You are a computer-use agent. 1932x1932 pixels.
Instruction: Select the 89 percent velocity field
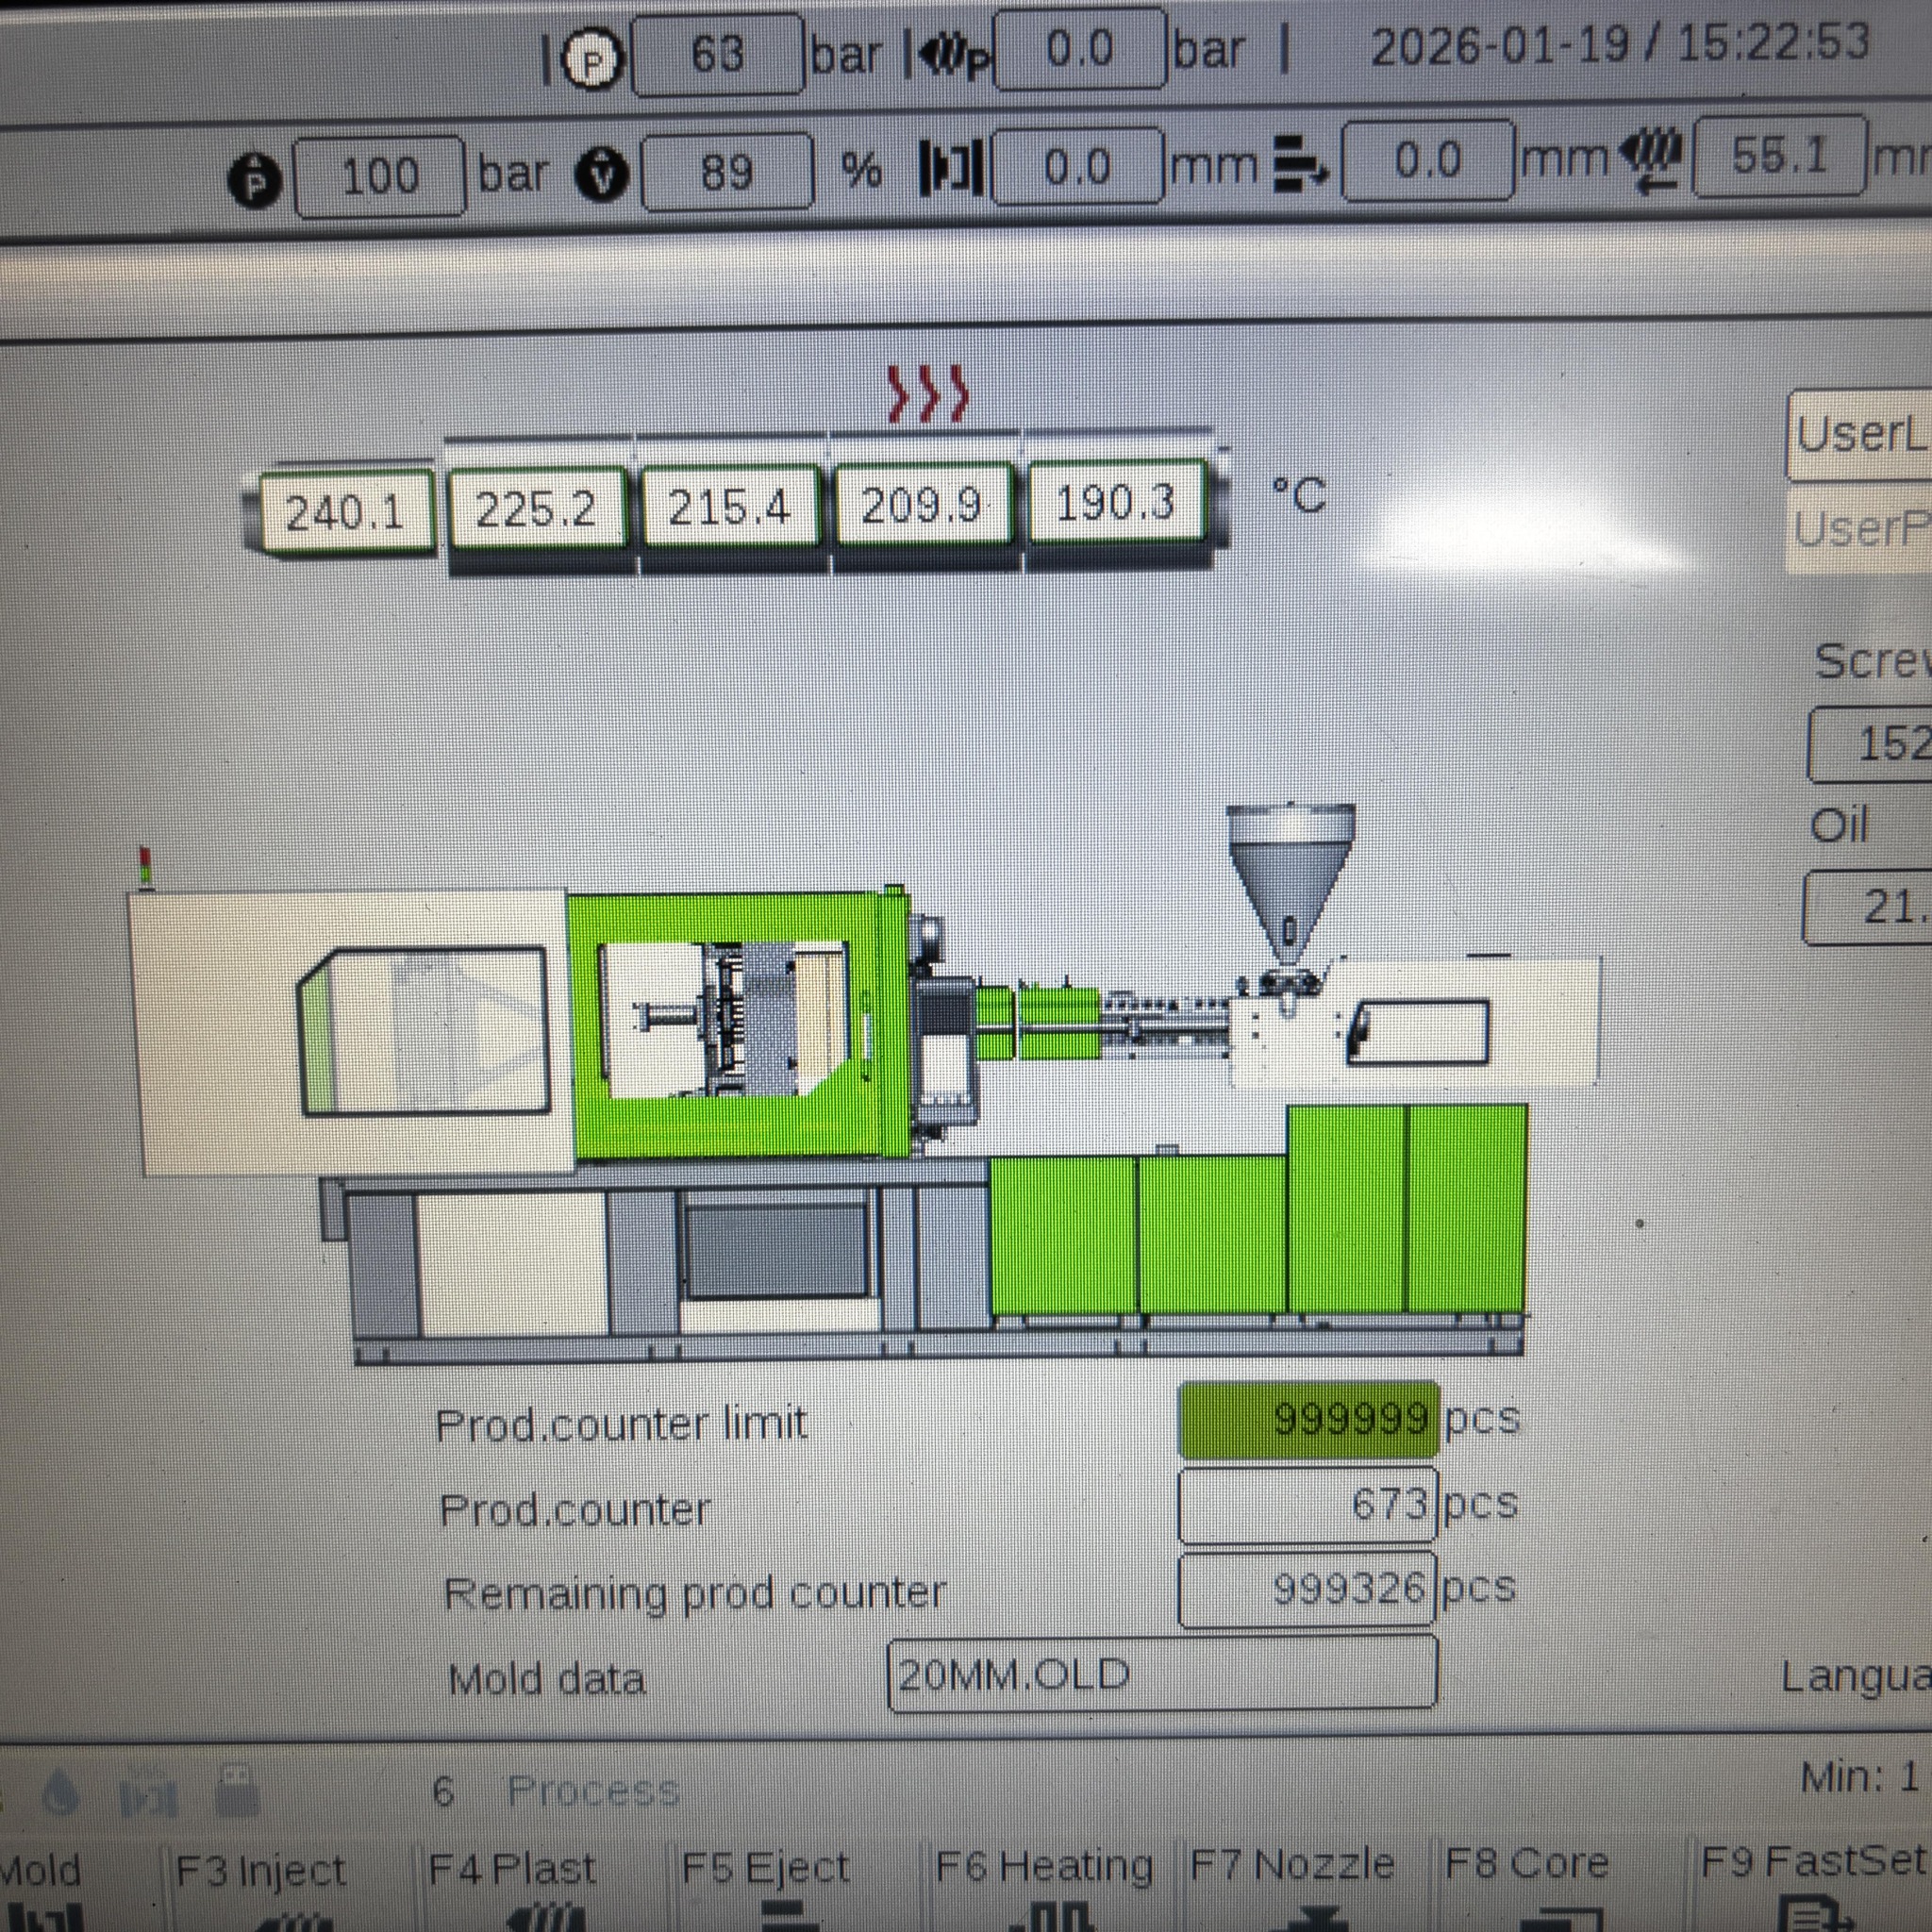tap(727, 171)
